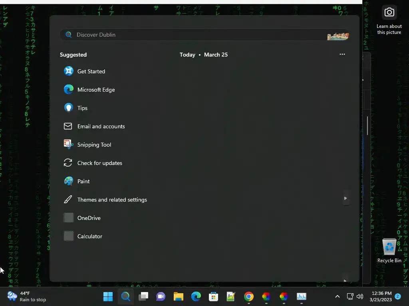Open File Explorer from taskbar

coord(179,296)
